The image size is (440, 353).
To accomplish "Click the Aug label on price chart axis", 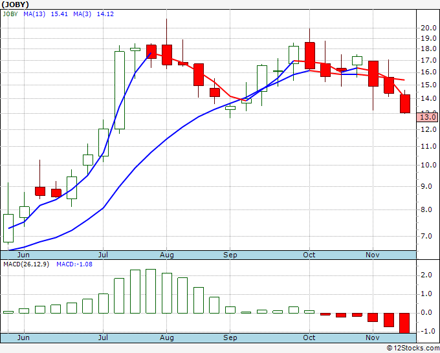I will [x=167, y=255].
